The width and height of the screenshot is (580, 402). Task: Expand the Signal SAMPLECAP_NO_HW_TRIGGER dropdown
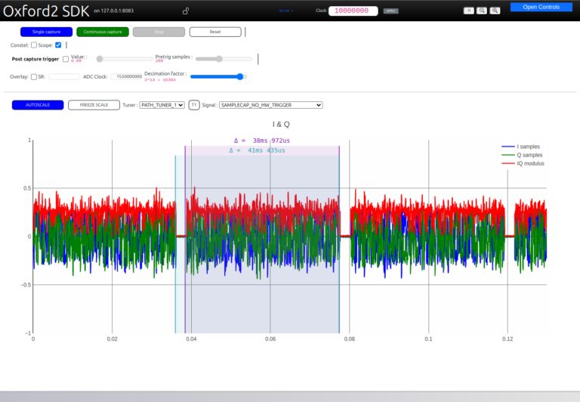(270, 105)
